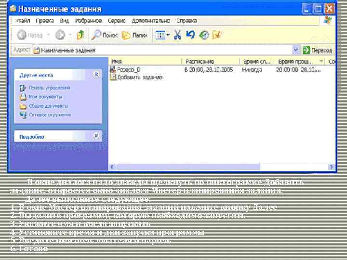347x260 pixels.
Task: Click the address bar task folder icon
Action: [x=36, y=51]
